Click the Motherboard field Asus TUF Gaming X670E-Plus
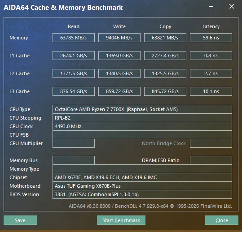Image resolution: width=242 pixels, height=232 pixels. pyautogui.click(x=142, y=186)
